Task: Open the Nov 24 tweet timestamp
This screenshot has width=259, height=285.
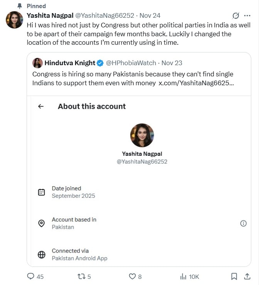Action: click(x=150, y=15)
